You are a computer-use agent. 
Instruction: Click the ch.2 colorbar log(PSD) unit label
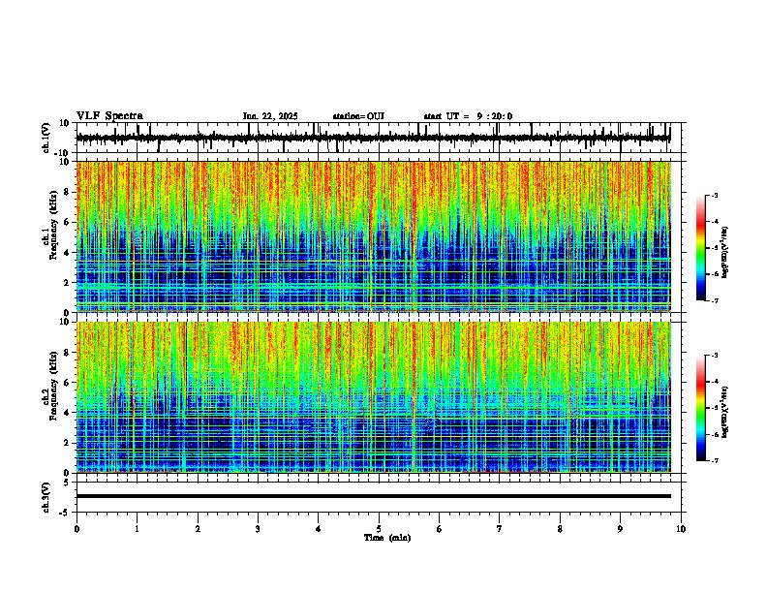click(x=725, y=411)
